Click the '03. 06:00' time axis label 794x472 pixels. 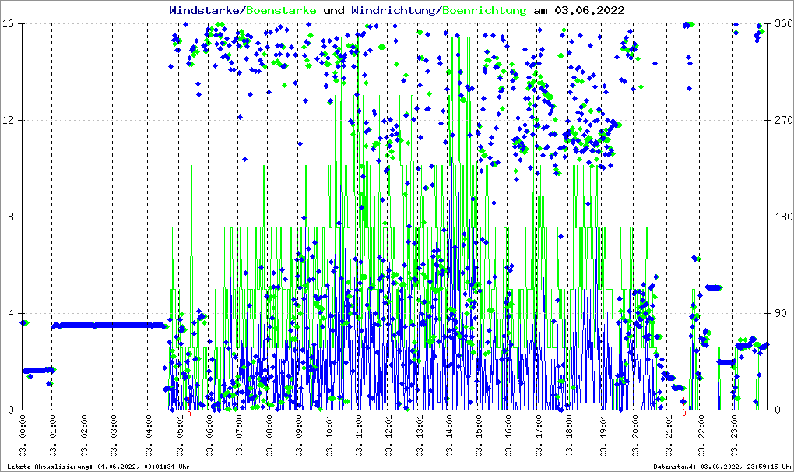(209, 435)
